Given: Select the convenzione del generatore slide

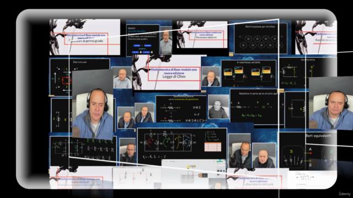Looking at the screenshot, I should click(x=181, y=109).
